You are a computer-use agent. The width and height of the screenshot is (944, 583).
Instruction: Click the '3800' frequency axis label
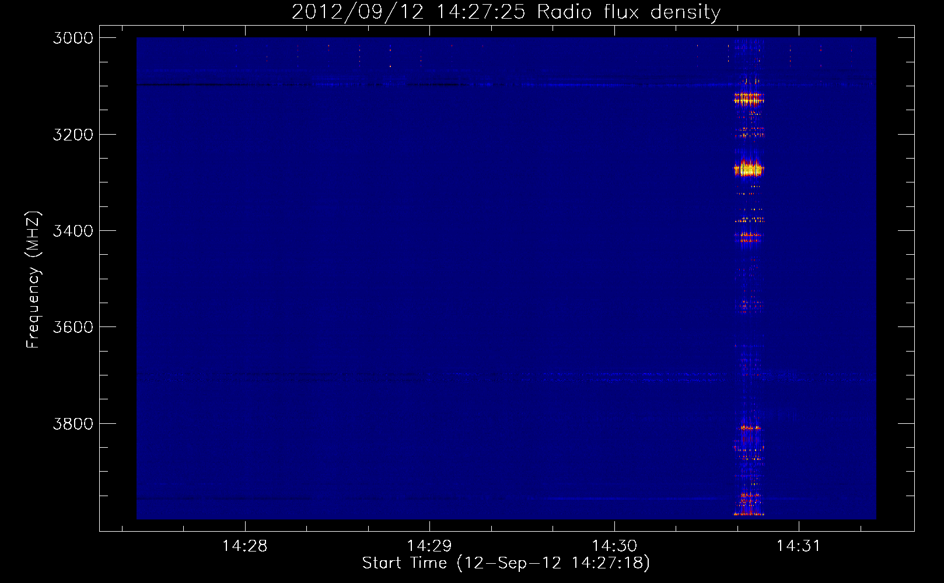[73, 424]
